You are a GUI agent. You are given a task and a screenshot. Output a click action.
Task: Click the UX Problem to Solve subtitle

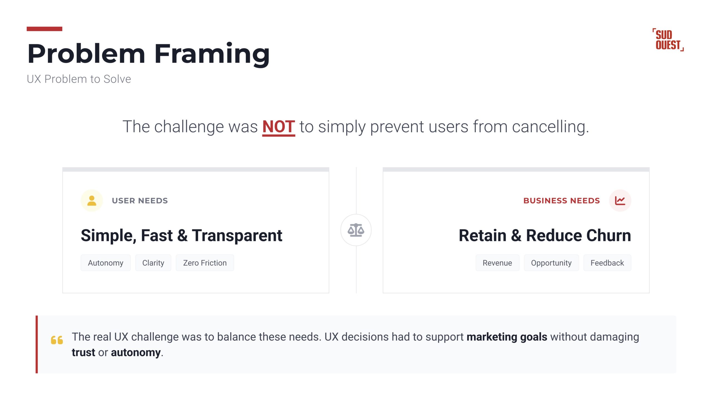[x=79, y=79]
